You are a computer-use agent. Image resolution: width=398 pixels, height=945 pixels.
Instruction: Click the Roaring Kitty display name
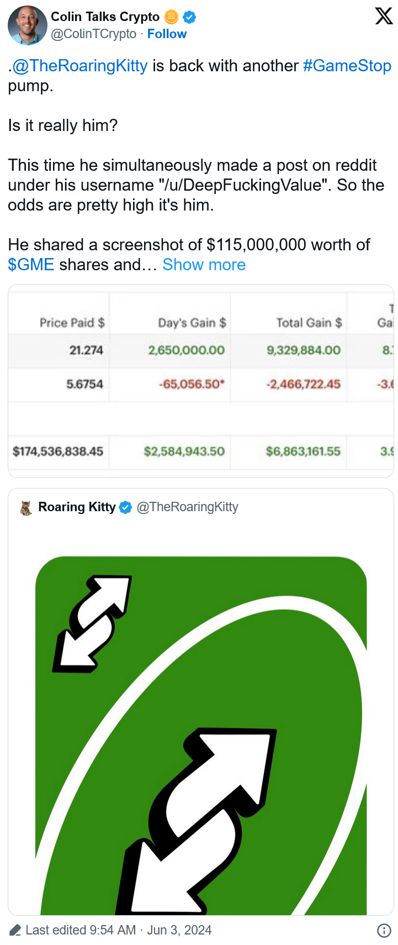(77, 507)
